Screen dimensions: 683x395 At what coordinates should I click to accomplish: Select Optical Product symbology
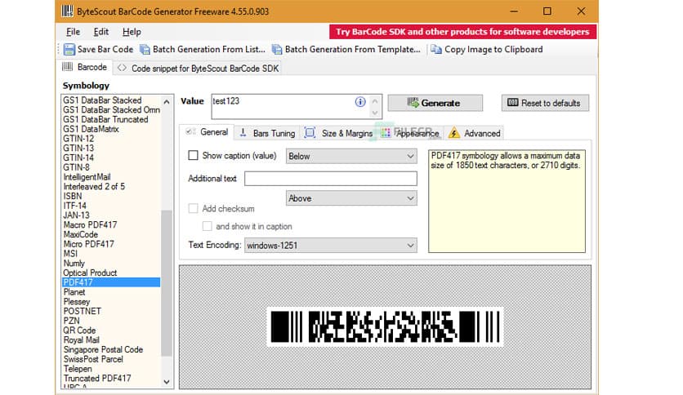(x=90, y=273)
